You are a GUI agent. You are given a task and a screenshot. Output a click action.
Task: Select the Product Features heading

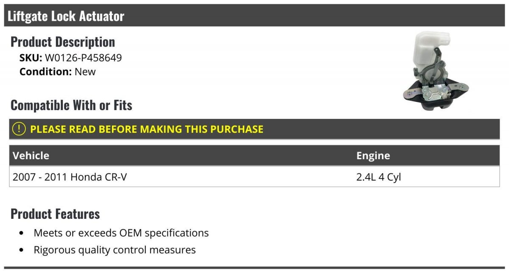(55, 214)
